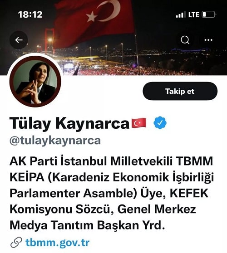Click the bio line starting AK Parti İstanbul
This screenshot has width=227, height=253.
(x=111, y=161)
